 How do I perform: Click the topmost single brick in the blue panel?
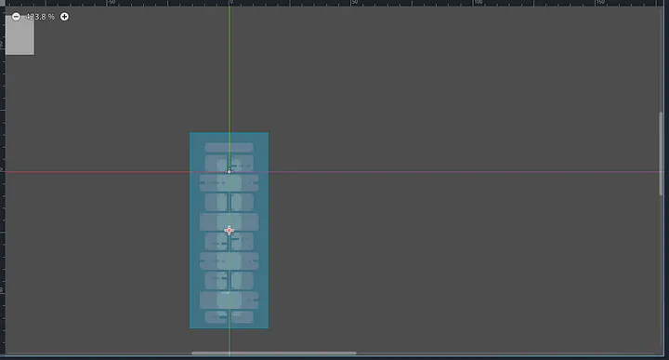click(x=230, y=148)
